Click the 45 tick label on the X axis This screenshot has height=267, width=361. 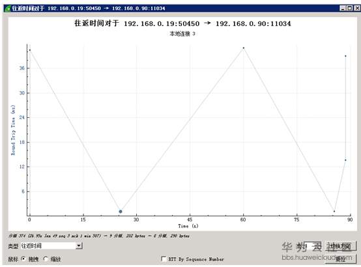pos(190,219)
